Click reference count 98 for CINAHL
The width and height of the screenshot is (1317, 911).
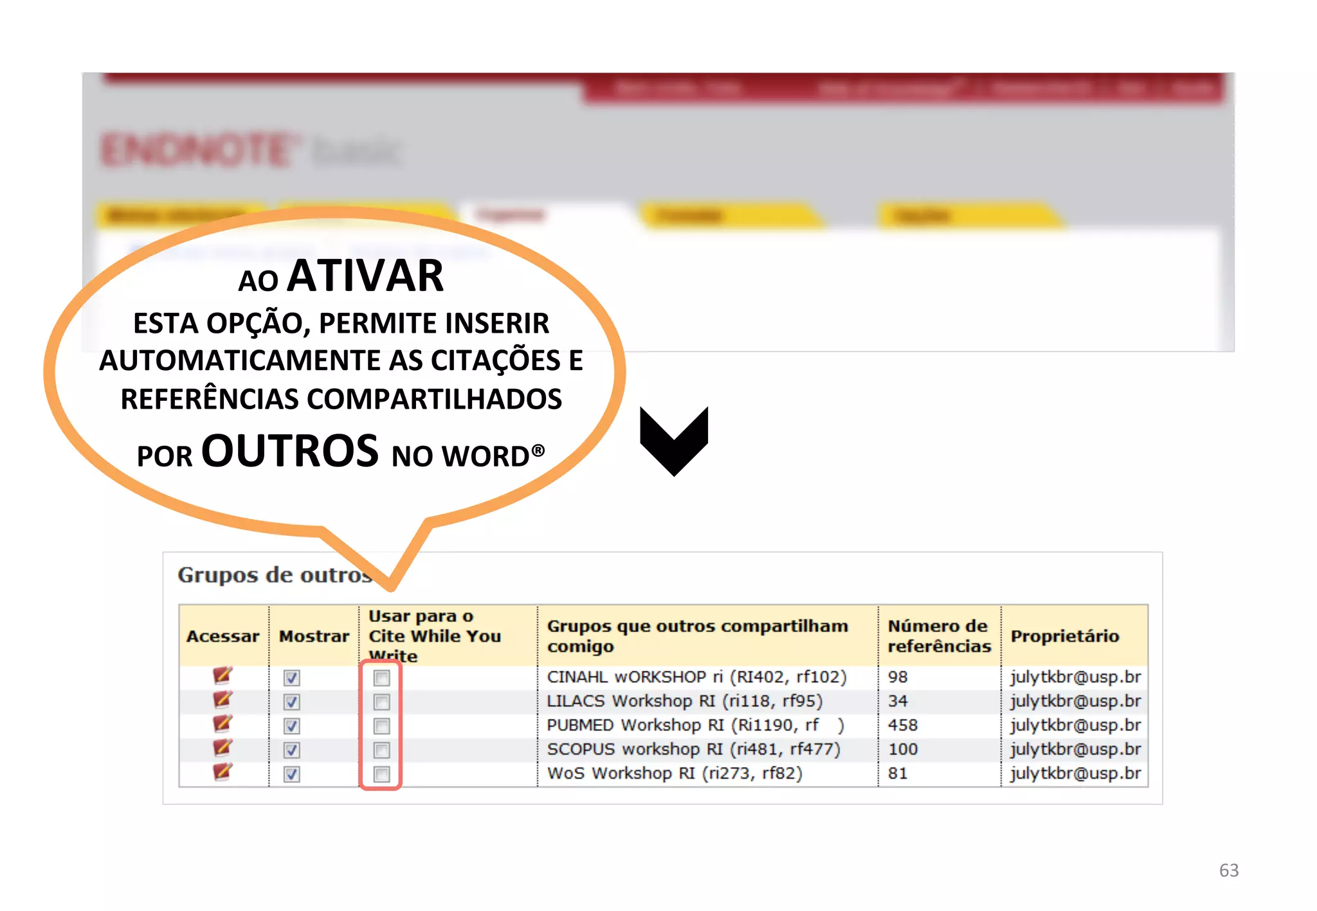898,677
